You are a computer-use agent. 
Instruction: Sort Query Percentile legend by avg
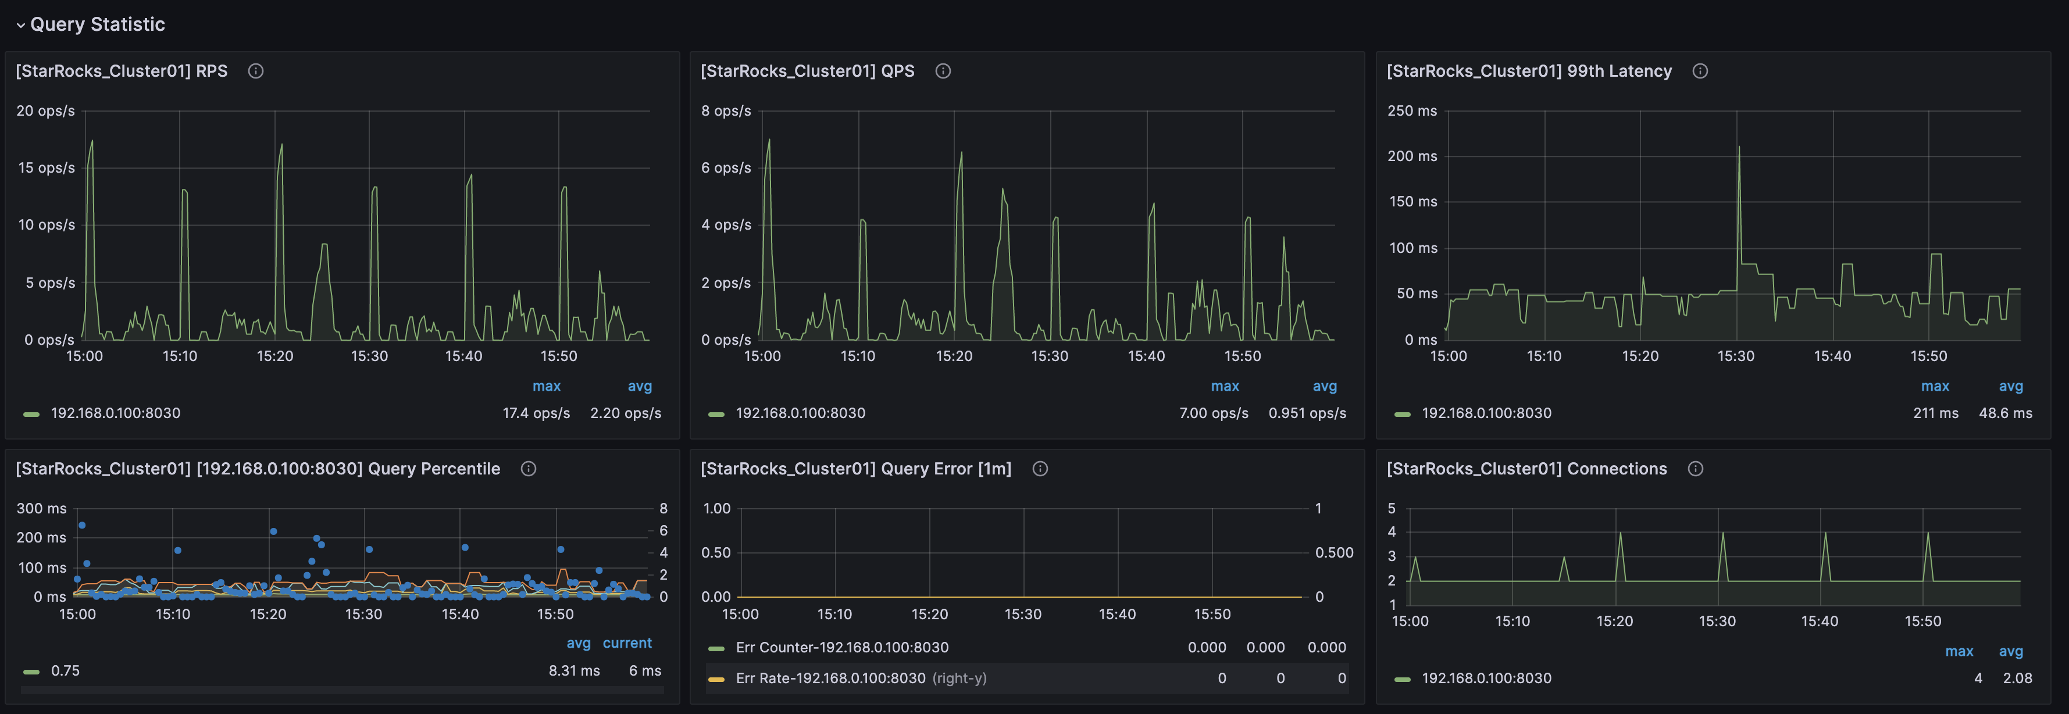578,643
